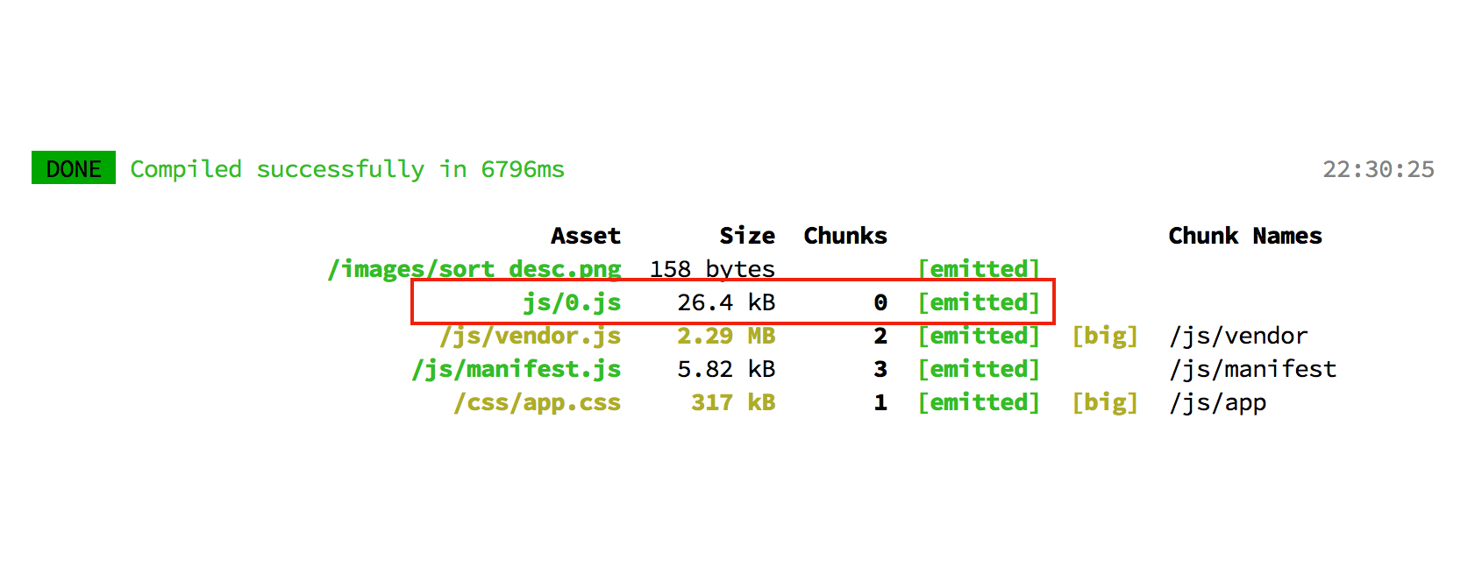This screenshot has height=582, width=1475.
Task: Click the Chunks column header
Action: 845,236
